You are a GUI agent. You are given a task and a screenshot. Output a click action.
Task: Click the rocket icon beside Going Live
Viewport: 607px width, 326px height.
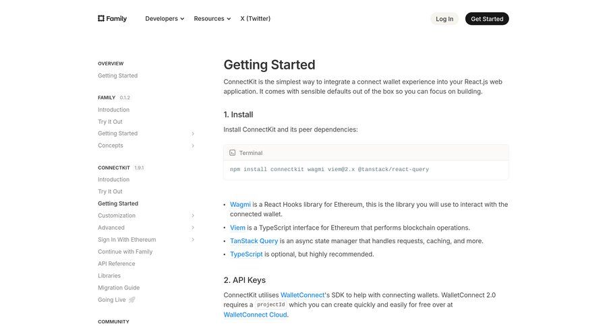(132, 300)
